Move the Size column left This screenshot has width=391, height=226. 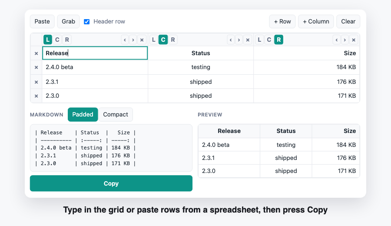pos(337,40)
